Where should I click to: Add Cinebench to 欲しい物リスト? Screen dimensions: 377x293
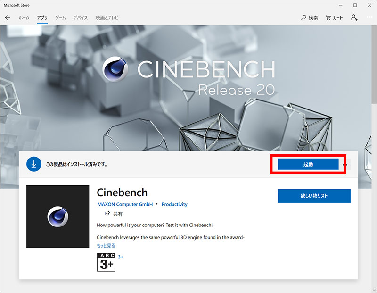click(314, 196)
